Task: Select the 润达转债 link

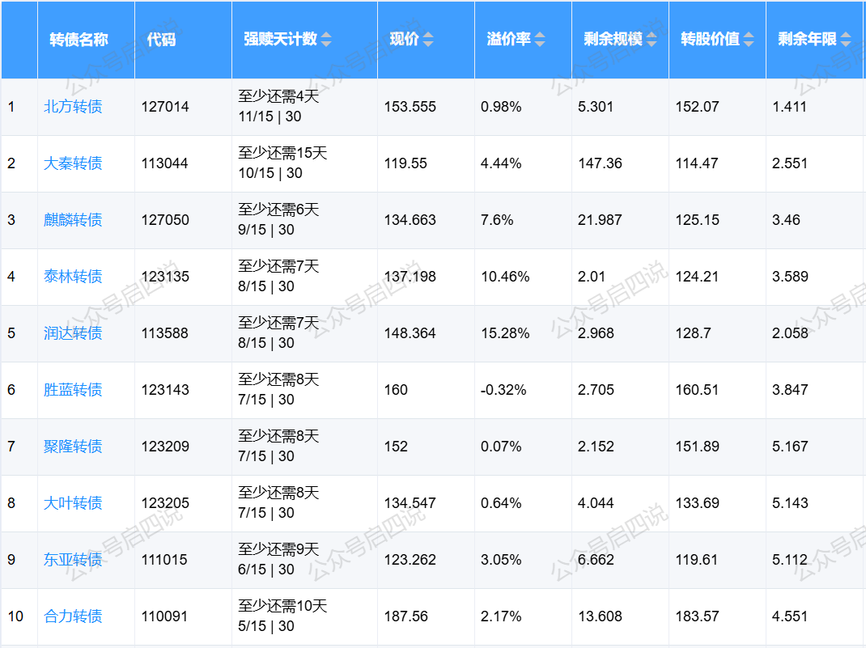Action: click(x=73, y=333)
